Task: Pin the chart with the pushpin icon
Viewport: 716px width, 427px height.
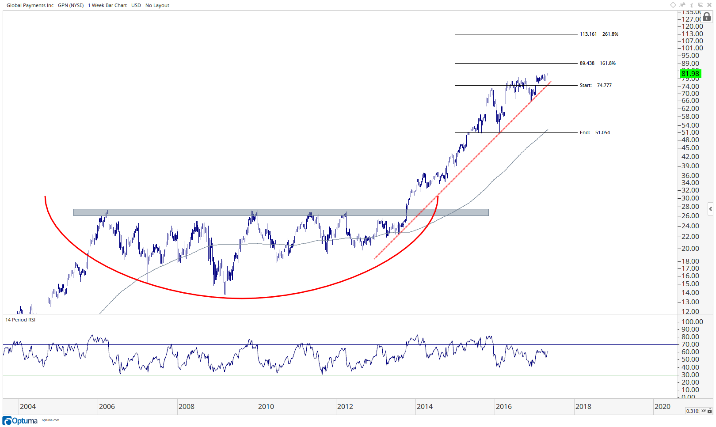Action: pyautogui.click(x=682, y=5)
